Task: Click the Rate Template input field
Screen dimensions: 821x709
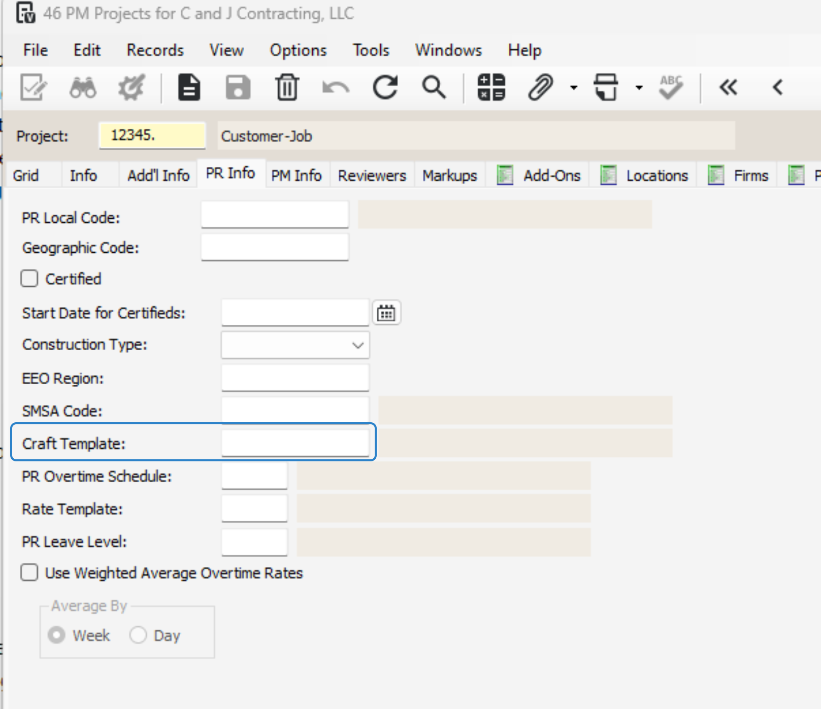Action: point(254,509)
